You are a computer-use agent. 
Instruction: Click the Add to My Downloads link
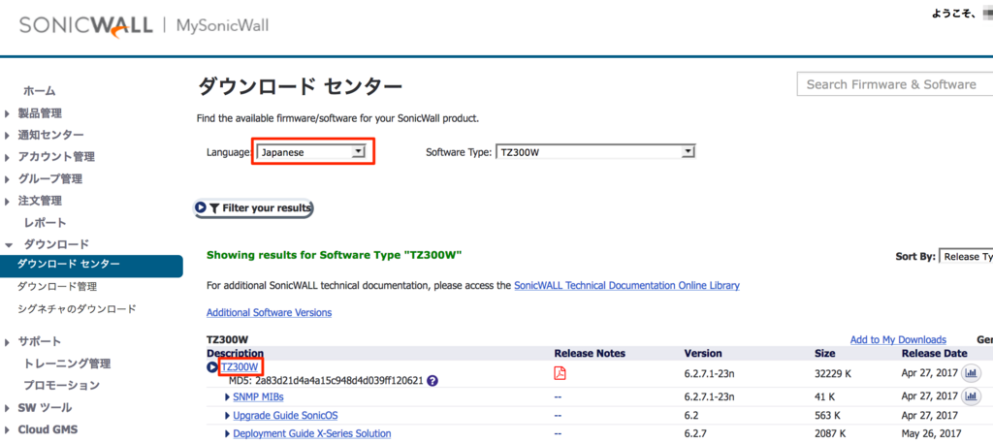pyautogui.click(x=898, y=340)
